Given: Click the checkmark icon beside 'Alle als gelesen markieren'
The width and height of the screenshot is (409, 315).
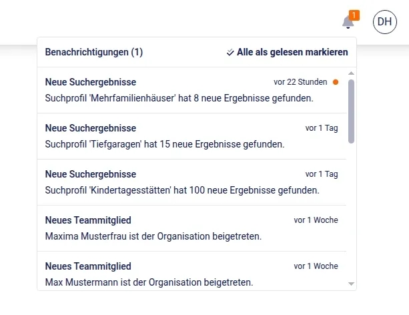Looking at the screenshot, I should (230, 52).
